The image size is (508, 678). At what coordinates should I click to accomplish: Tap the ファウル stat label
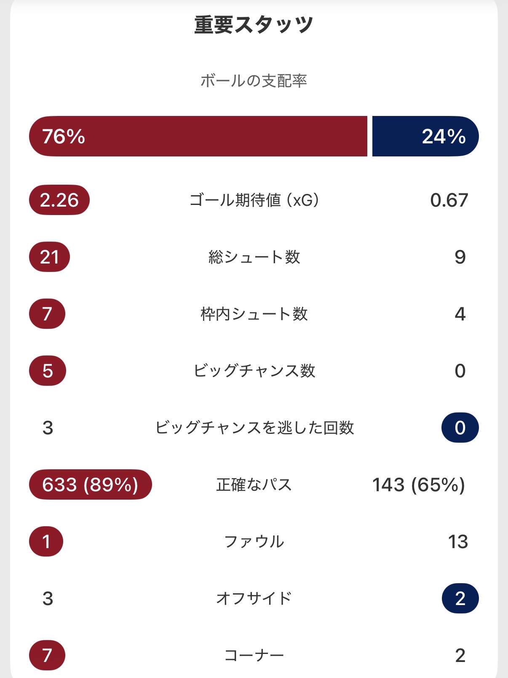click(x=254, y=541)
